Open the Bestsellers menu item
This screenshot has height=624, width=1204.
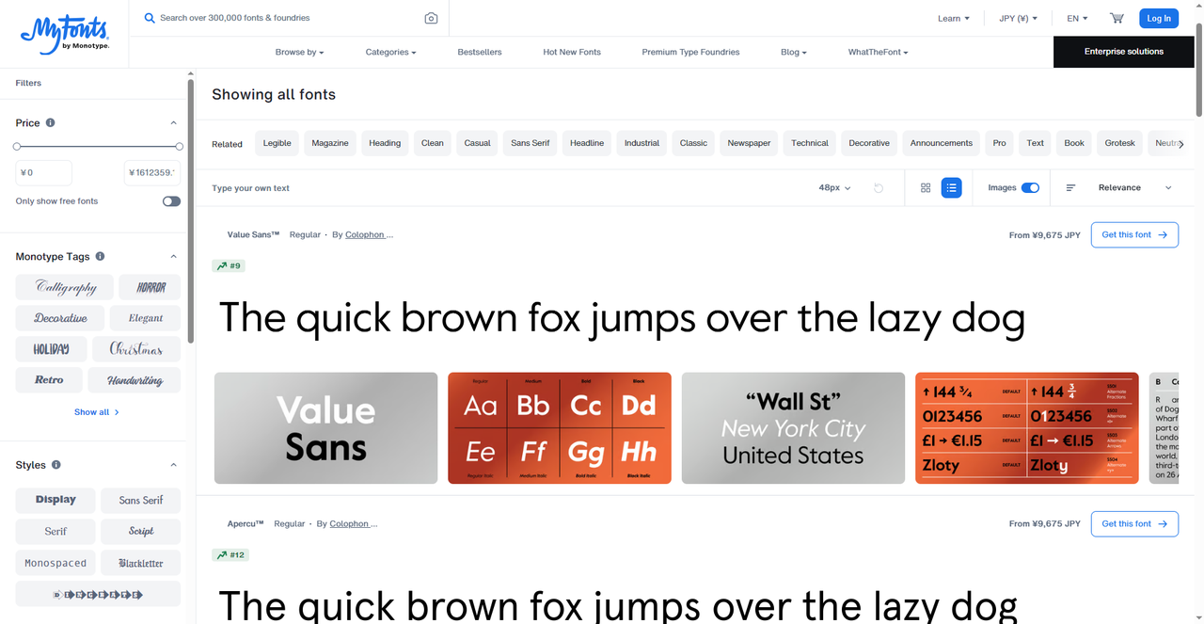(480, 52)
